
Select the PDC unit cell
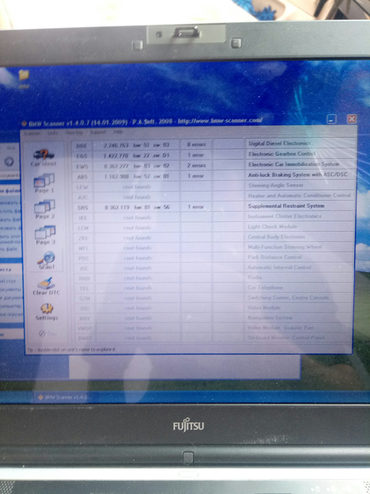coord(83,258)
